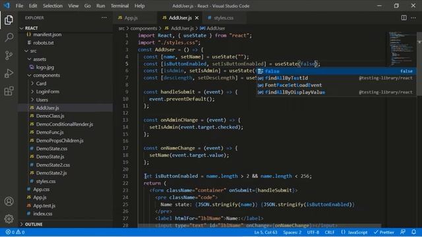Click Ln 5, Col 63 status entry
The height and width of the screenshot is (237, 422).
266,232
